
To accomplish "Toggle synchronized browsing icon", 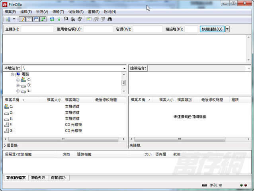I will pos(103,19).
